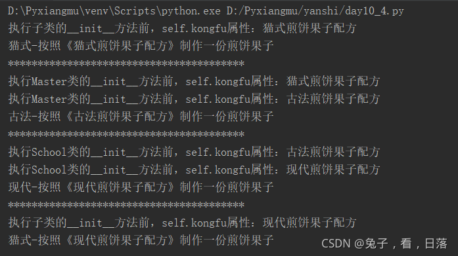Click the Master line ending 古法煎饼果子配方

(194, 100)
